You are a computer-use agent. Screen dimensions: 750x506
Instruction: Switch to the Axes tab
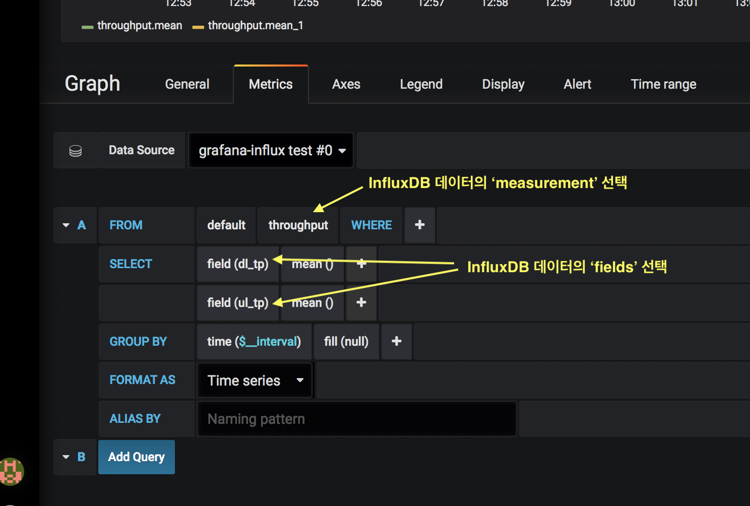pyautogui.click(x=346, y=84)
